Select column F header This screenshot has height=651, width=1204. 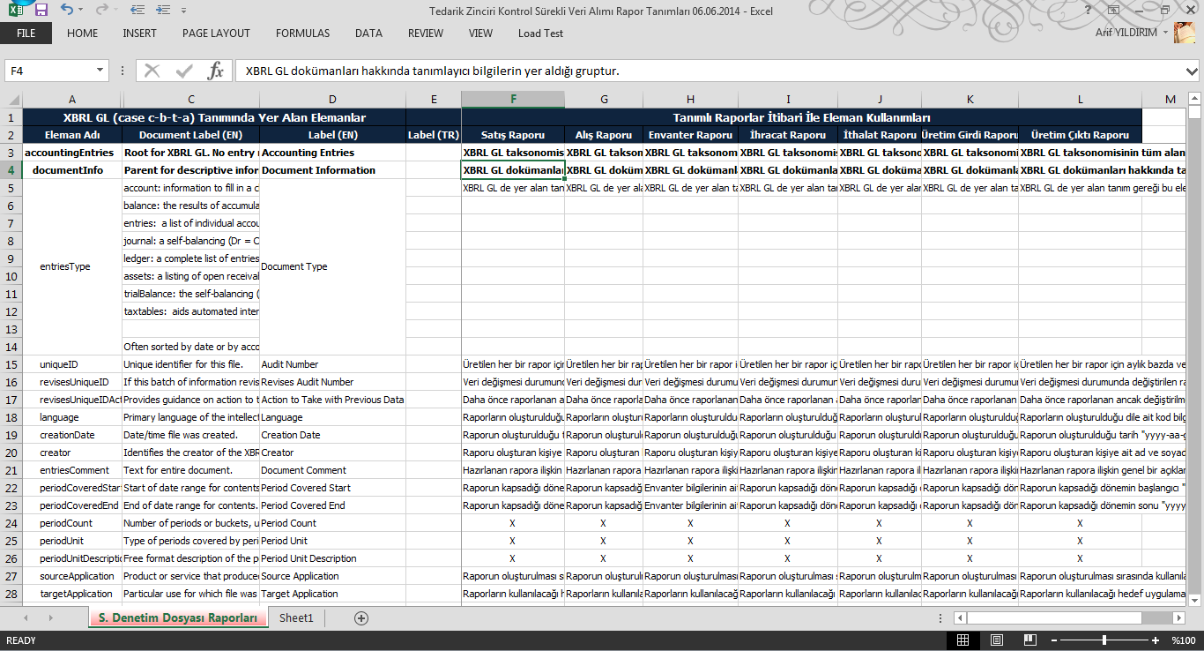tap(513, 99)
